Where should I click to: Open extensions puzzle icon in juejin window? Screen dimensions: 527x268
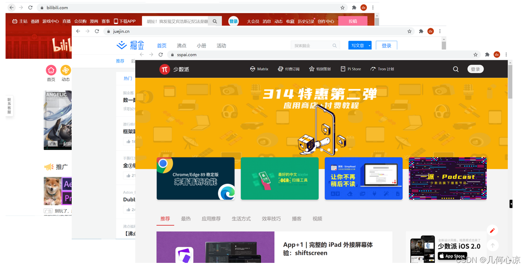[421, 31]
